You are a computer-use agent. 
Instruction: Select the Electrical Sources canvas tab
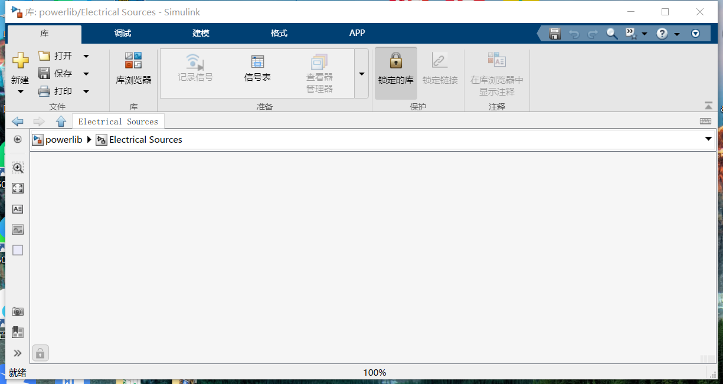(118, 122)
